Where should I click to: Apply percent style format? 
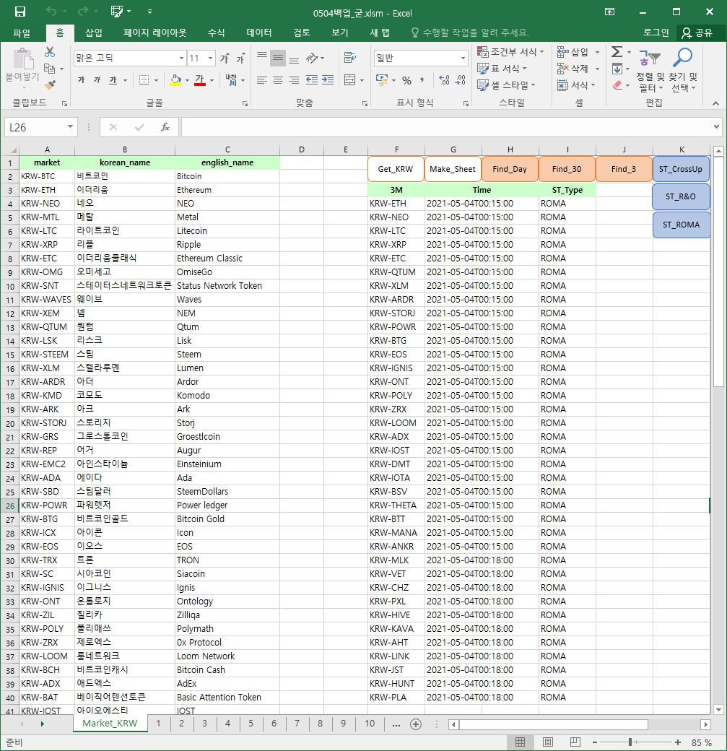(406, 80)
